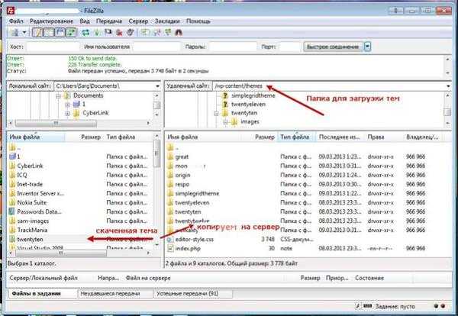
Task: Open the Файл menu
Action: click(x=16, y=21)
